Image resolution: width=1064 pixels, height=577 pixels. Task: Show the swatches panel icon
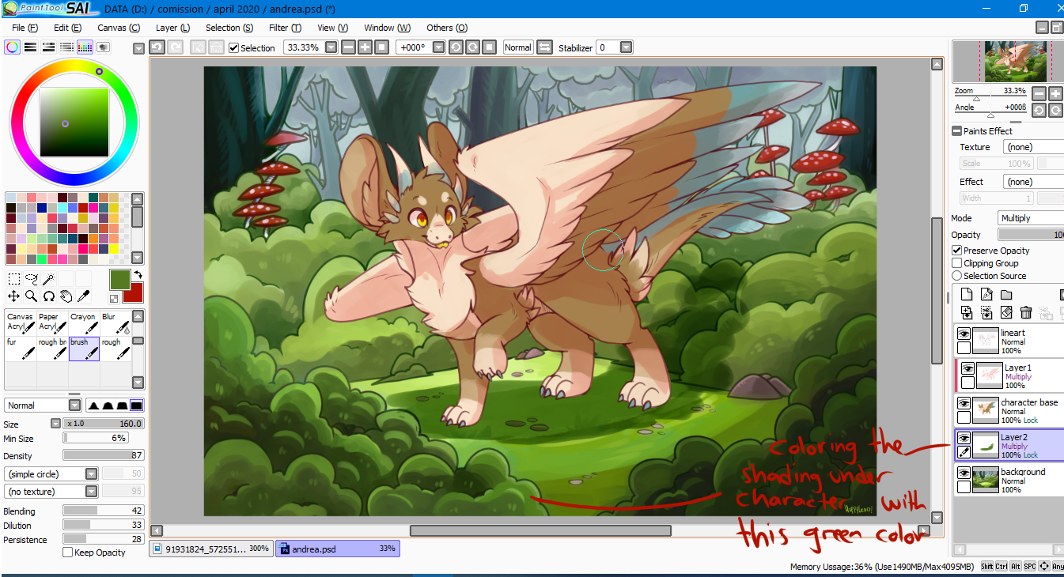(85, 47)
